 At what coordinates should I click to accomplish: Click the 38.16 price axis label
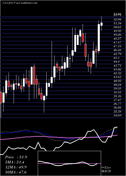click(117, 96)
